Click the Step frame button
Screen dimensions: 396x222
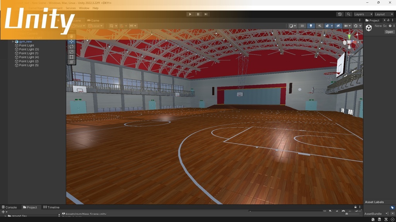point(206,14)
